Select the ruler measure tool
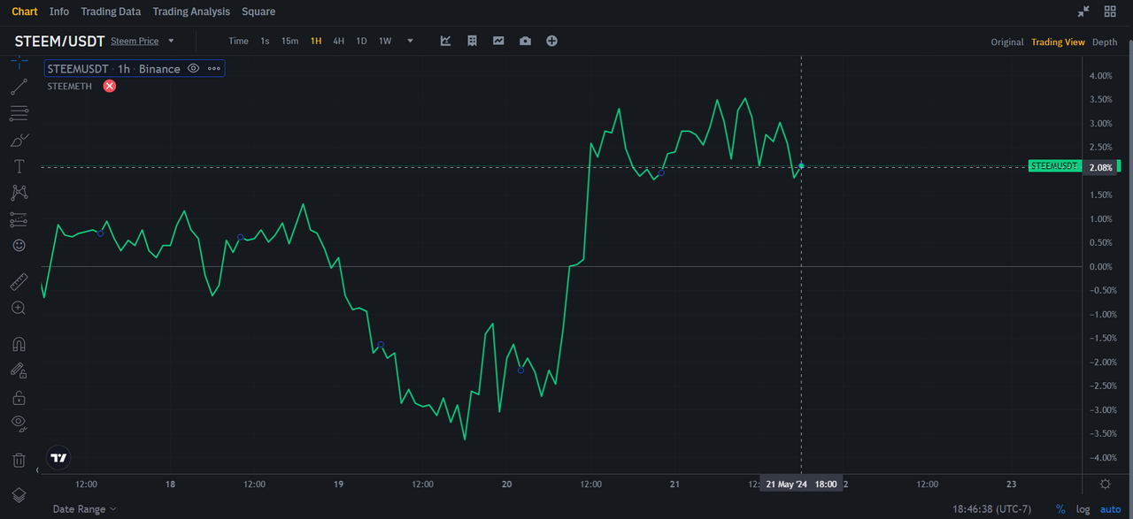This screenshot has width=1133, height=519. tap(19, 282)
